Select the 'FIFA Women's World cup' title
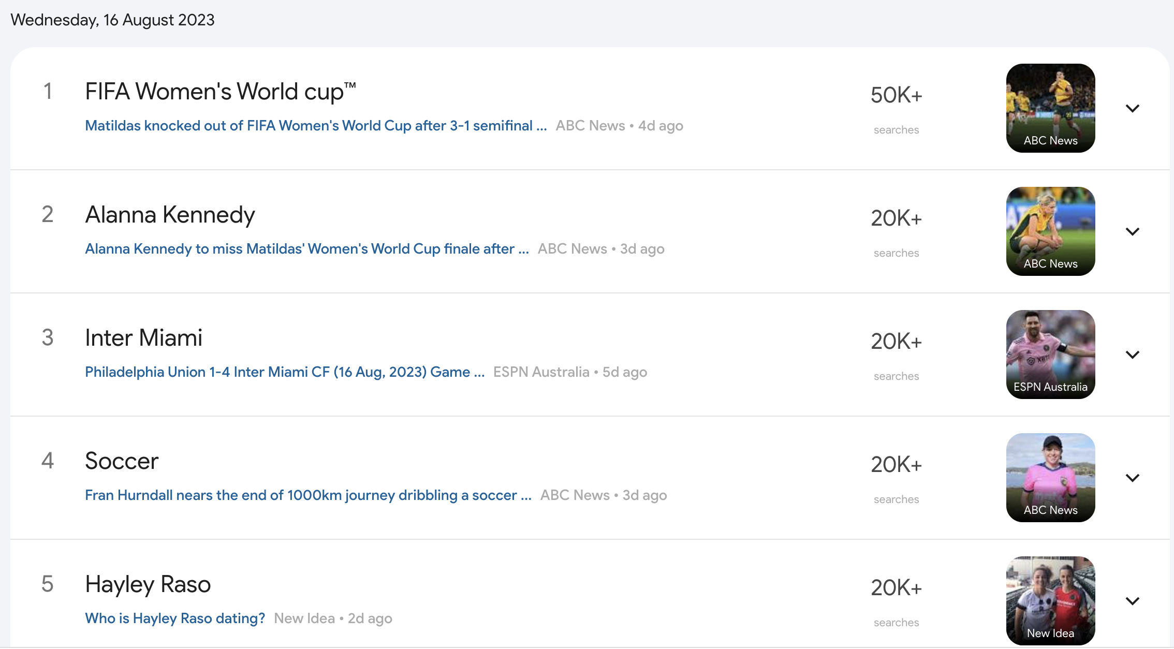This screenshot has width=1174, height=649. (220, 92)
